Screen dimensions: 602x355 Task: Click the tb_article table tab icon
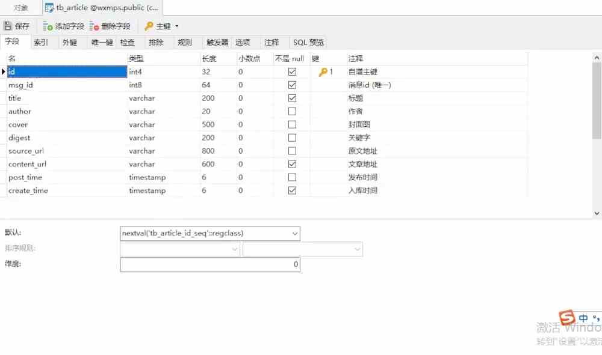(49, 8)
